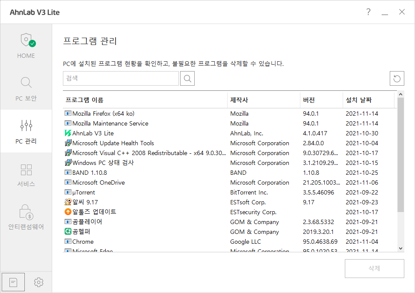Select Mozilla Maintenance Service name
The image size is (415, 293).
click(x=110, y=123)
